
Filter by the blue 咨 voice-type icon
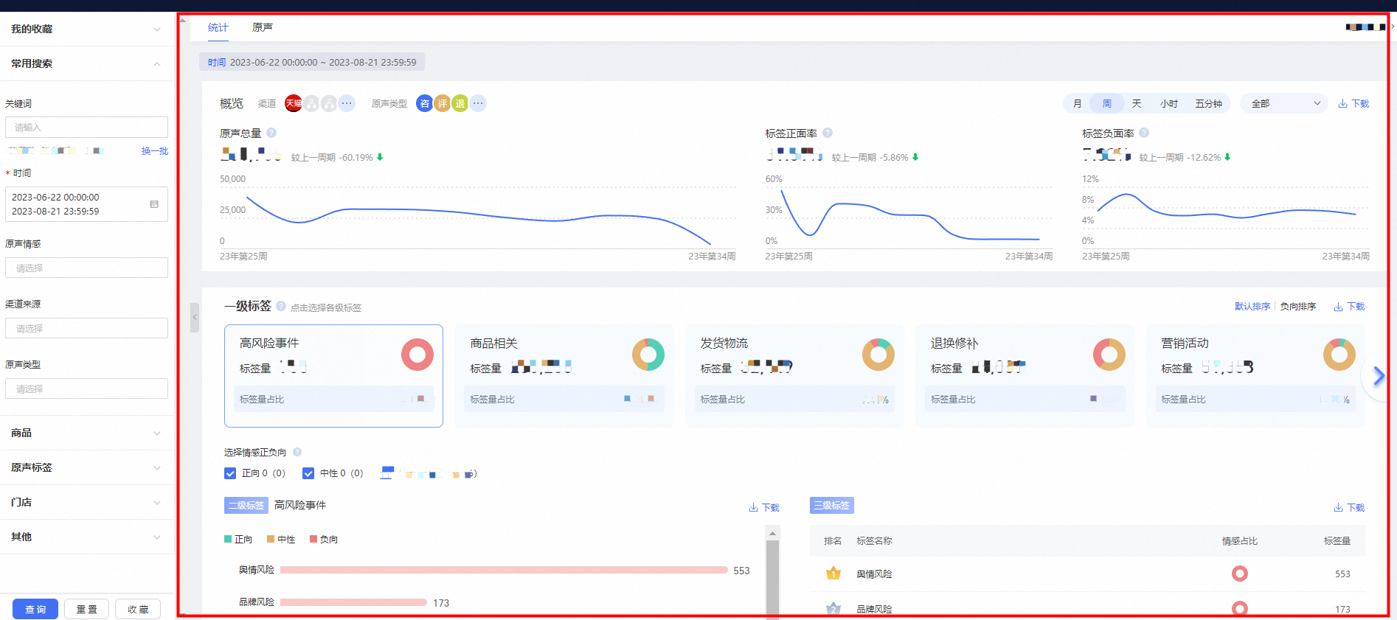[424, 104]
